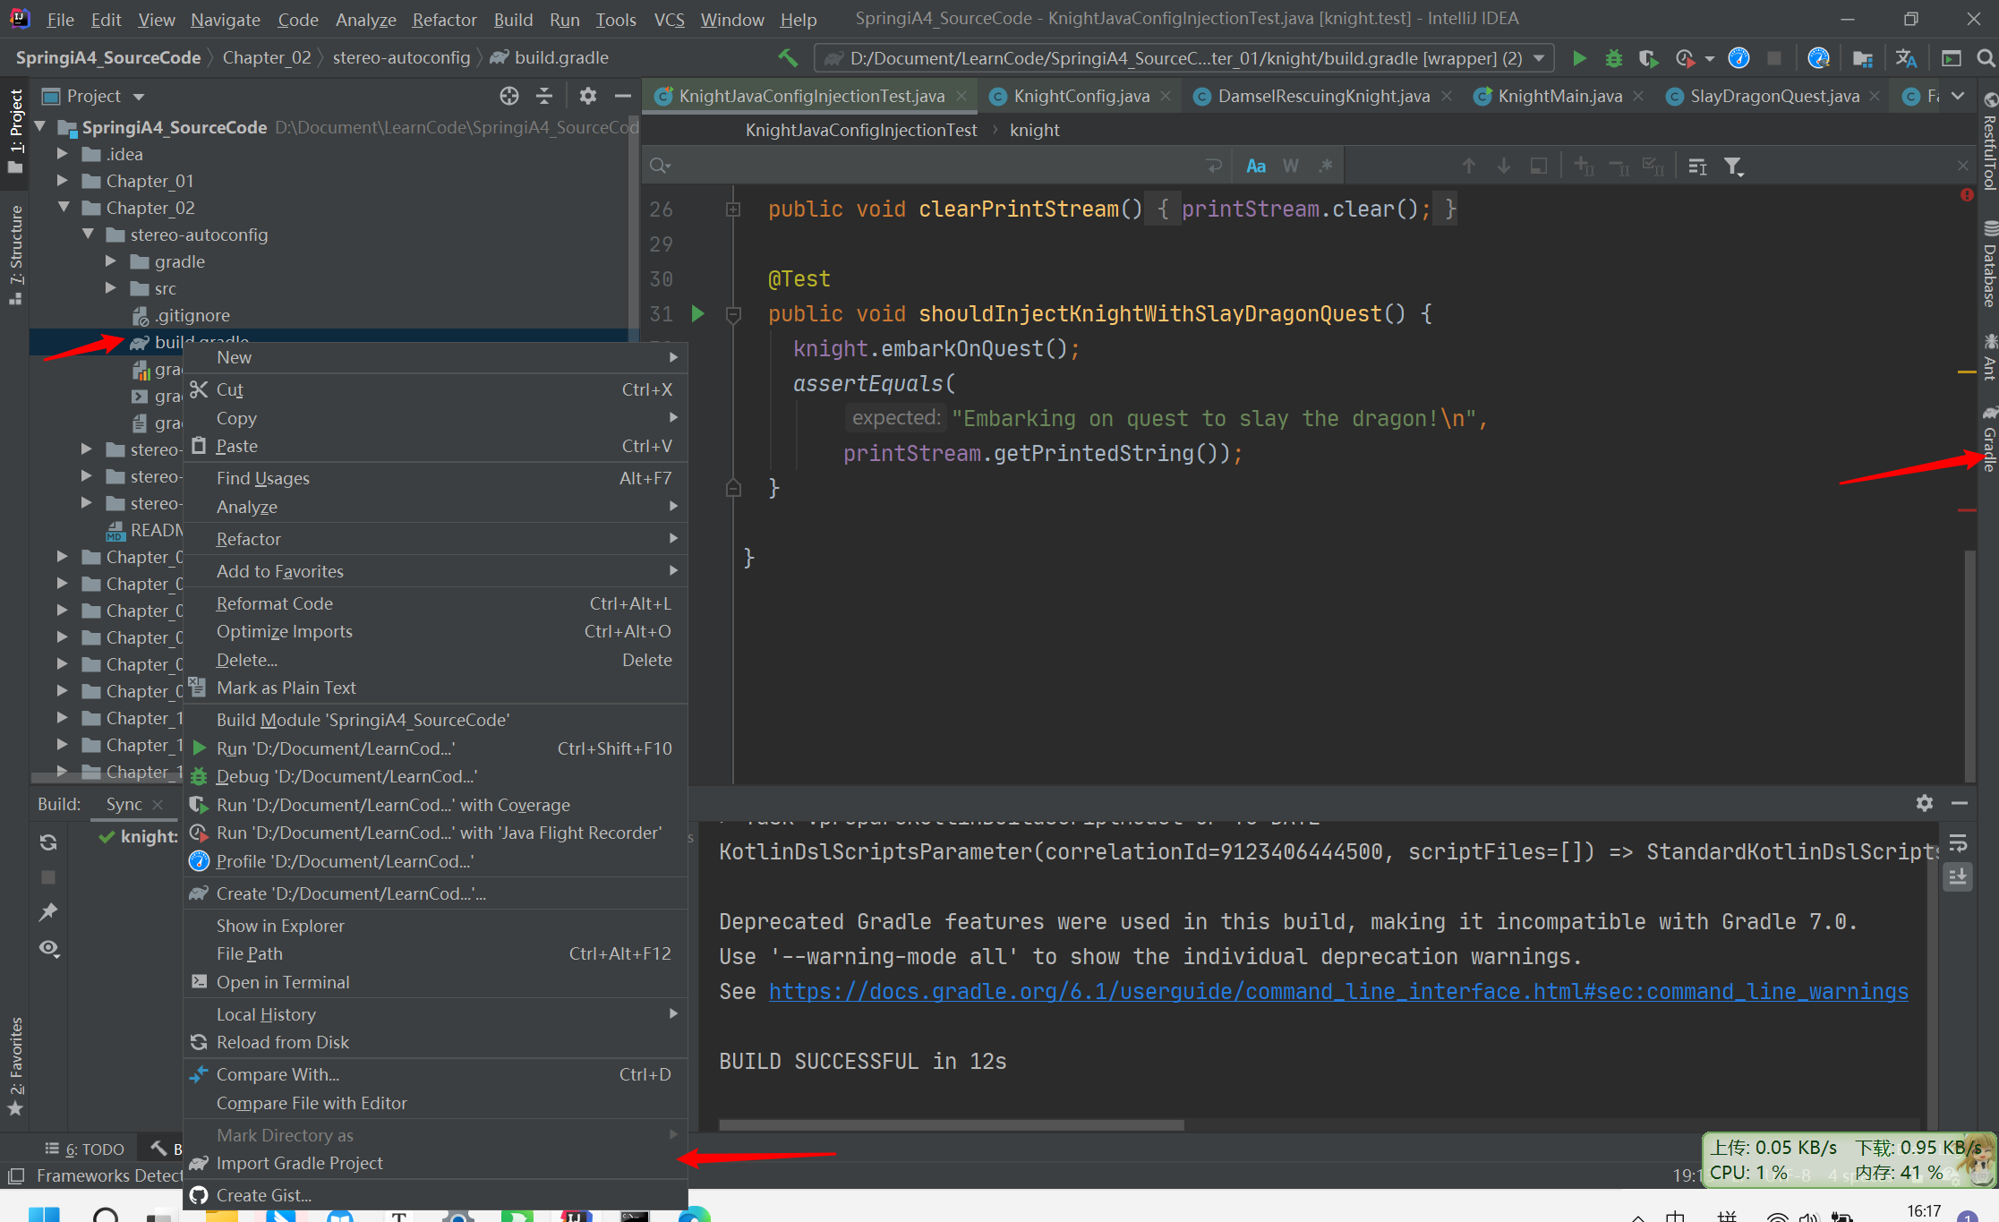Viewport: 1999px width, 1222px height.
Task: Show hidden editor tabs dropdown
Action: (x=1958, y=96)
